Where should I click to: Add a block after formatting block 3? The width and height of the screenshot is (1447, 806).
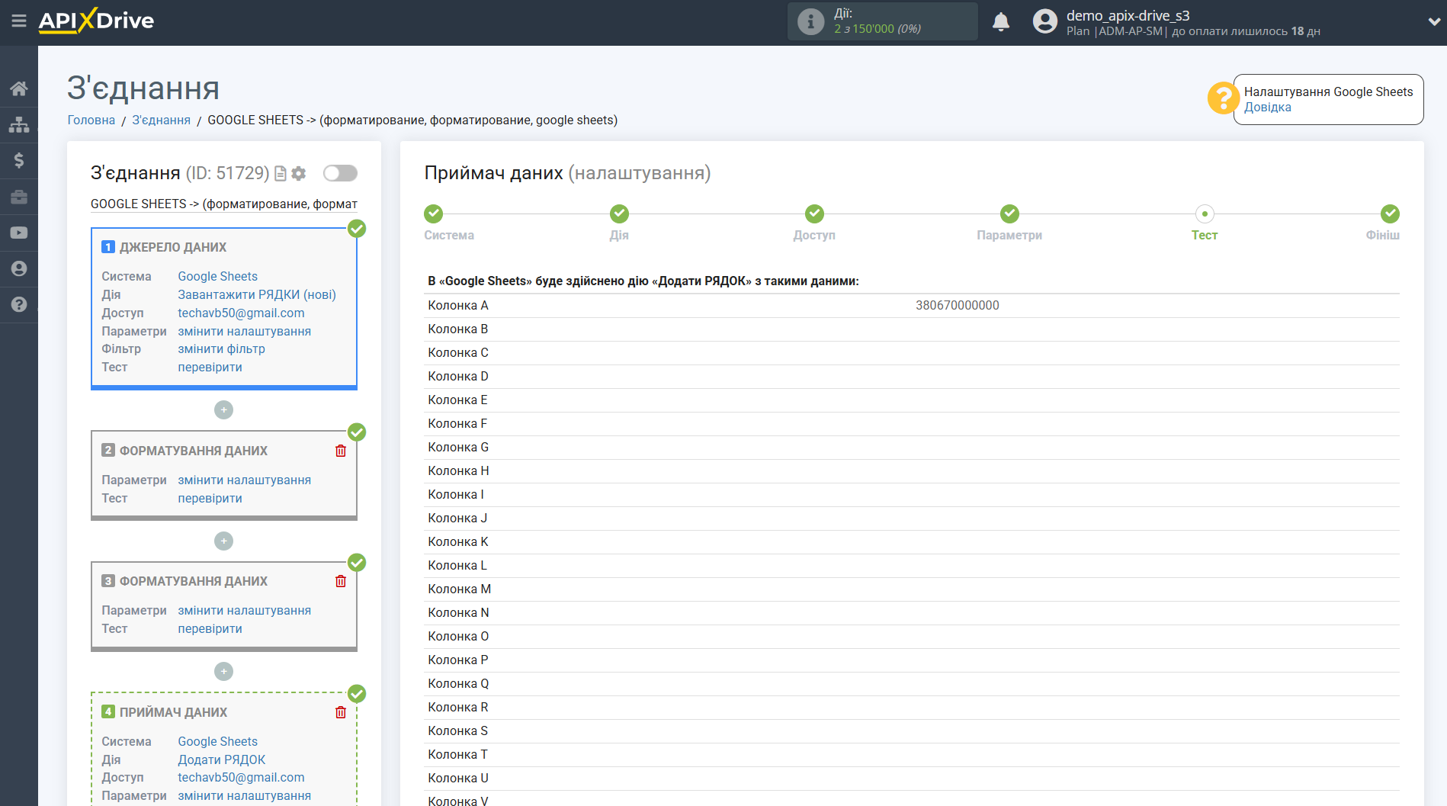[x=223, y=672]
